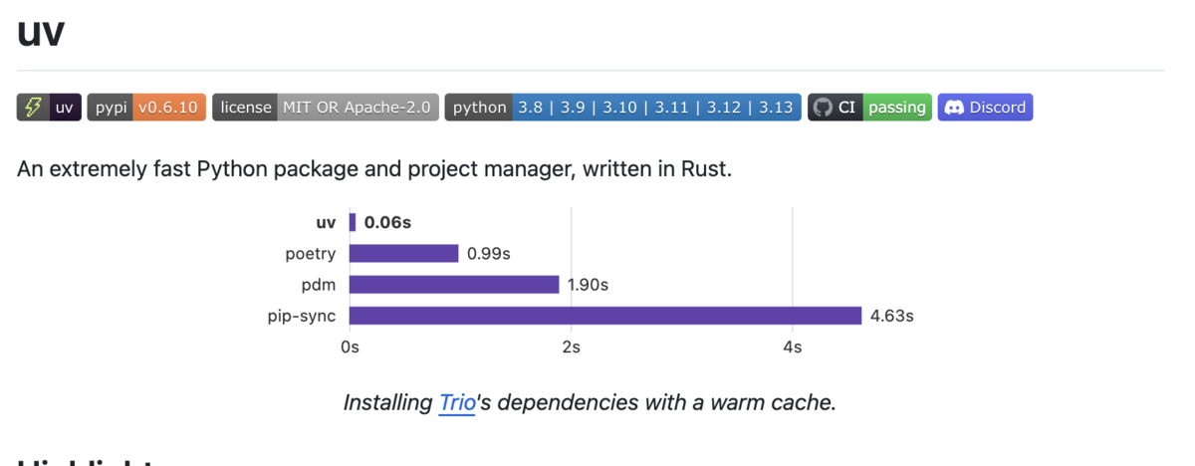Click the poetry bar in the chart

point(404,254)
